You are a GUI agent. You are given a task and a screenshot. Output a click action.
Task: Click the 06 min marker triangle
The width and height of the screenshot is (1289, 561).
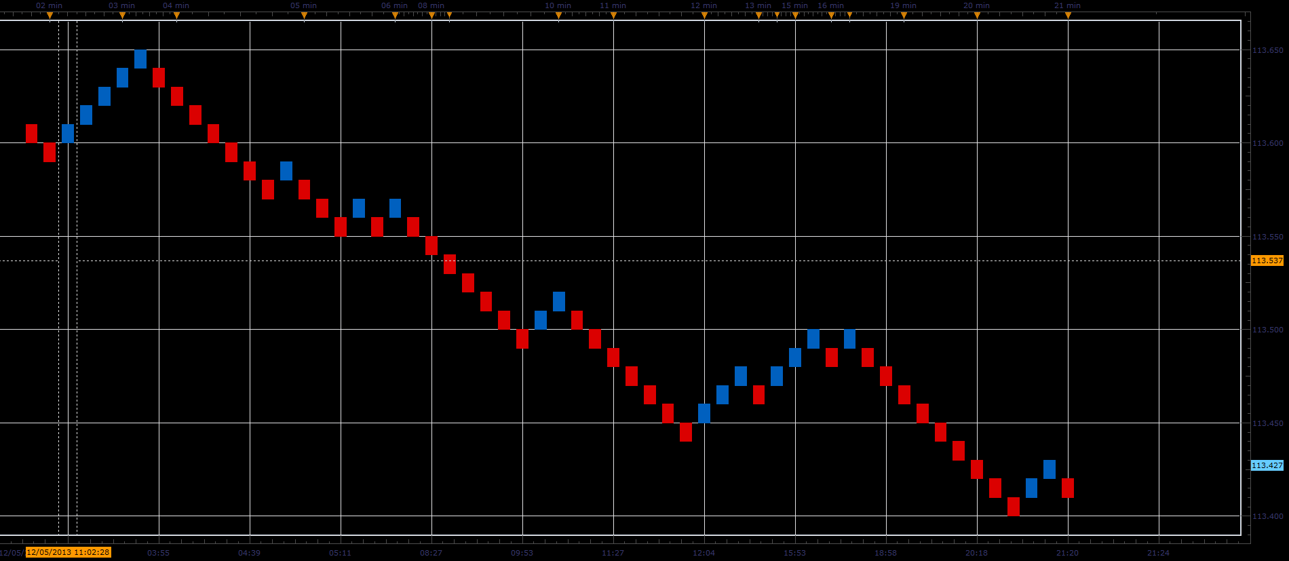coord(395,15)
